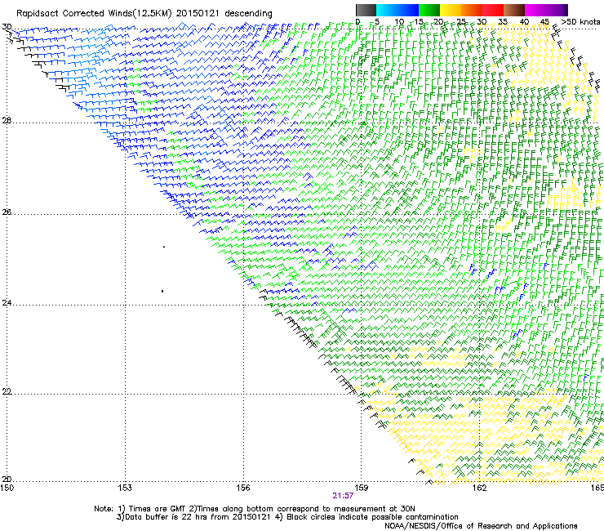Click the blue 10-15 knots legend swatch

pos(408,10)
